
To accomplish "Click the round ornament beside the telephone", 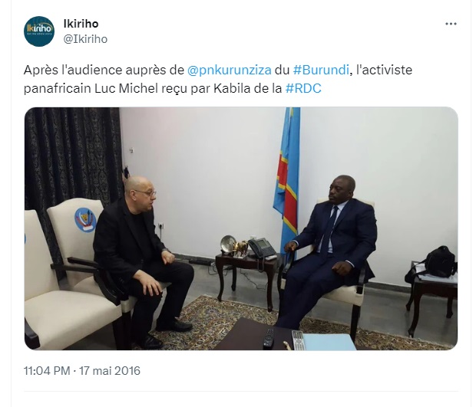I will coord(228,244).
